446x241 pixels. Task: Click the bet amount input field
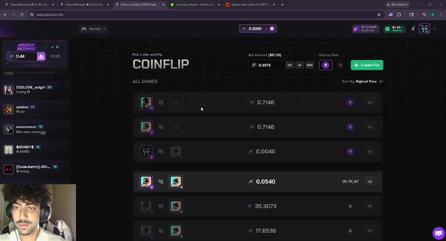pyautogui.click(x=267, y=65)
